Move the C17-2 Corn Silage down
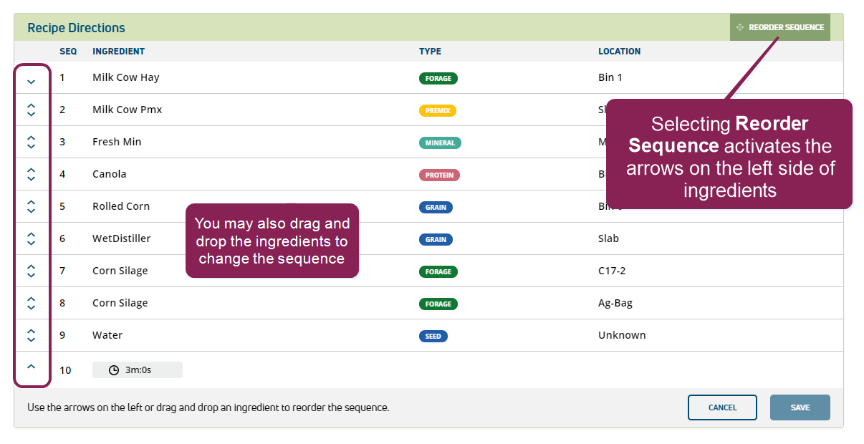This screenshot has height=444, width=864. coord(31,275)
